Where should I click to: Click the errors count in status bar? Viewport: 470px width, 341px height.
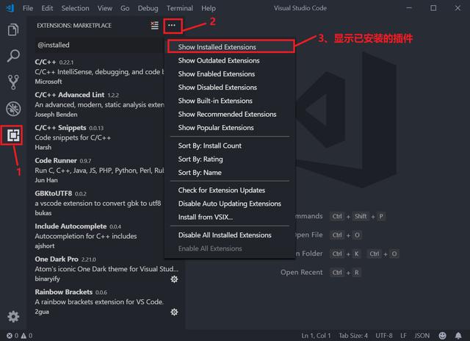[x=12, y=335]
